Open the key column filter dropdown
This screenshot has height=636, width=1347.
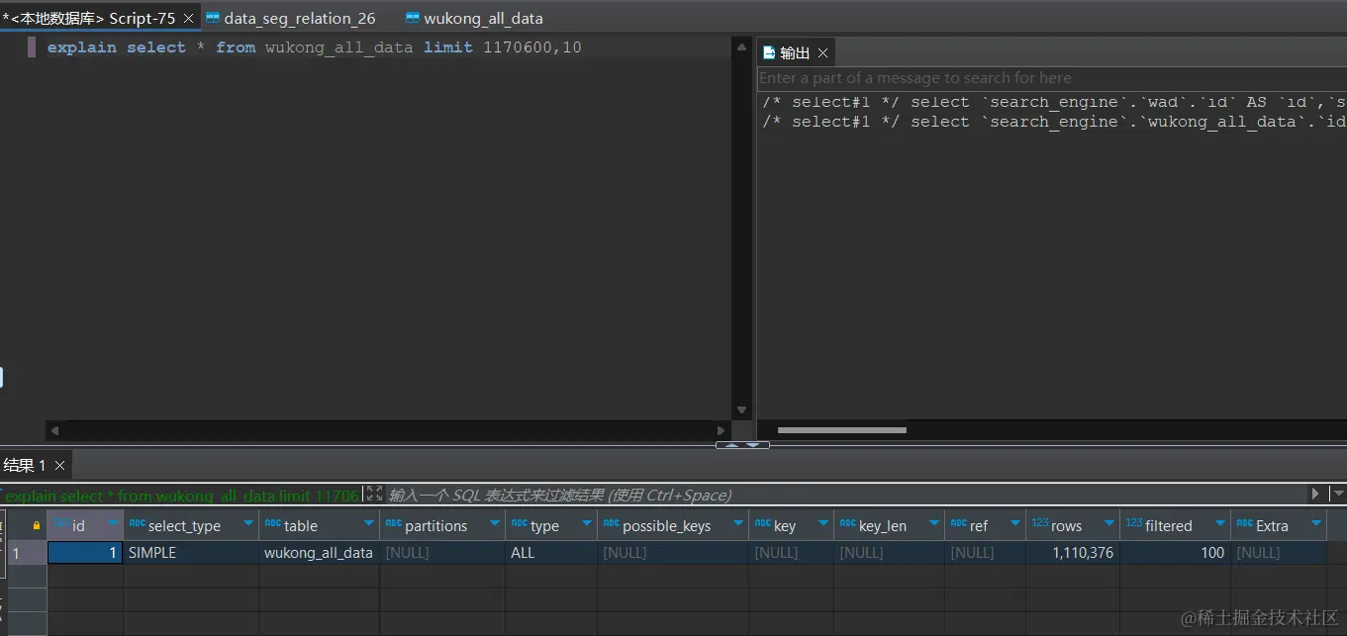(x=823, y=523)
